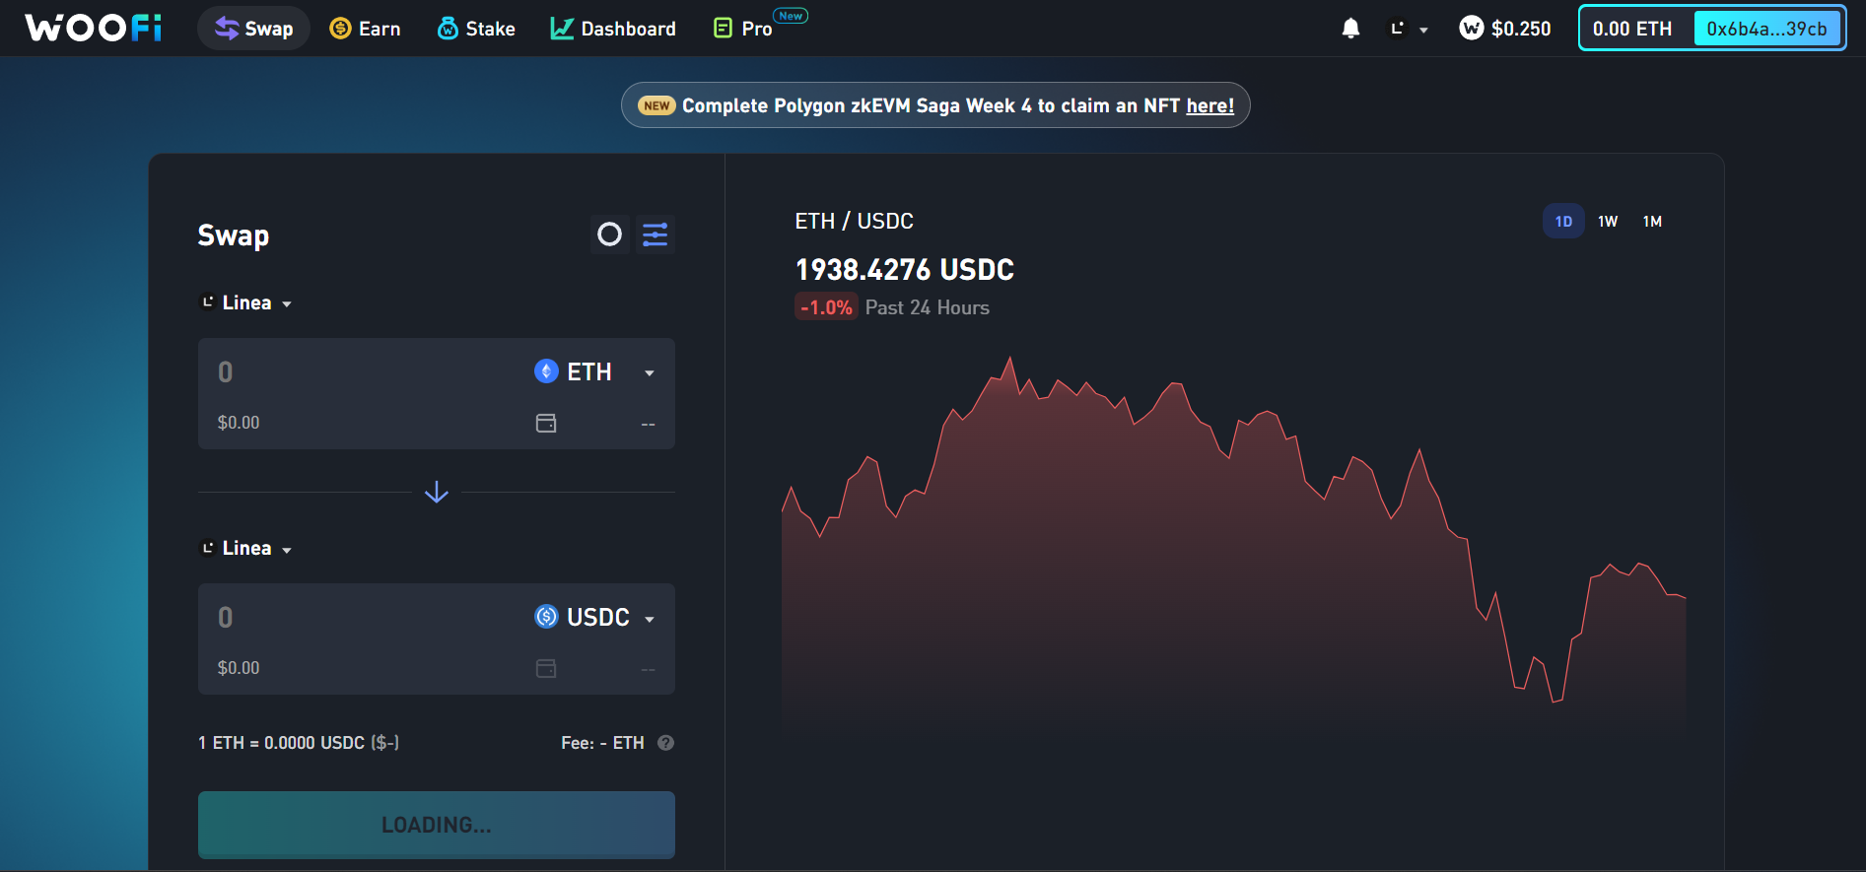The width and height of the screenshot is (1866, 872).
Task: Expand the source Linea network dropdown
Action: 246,302
